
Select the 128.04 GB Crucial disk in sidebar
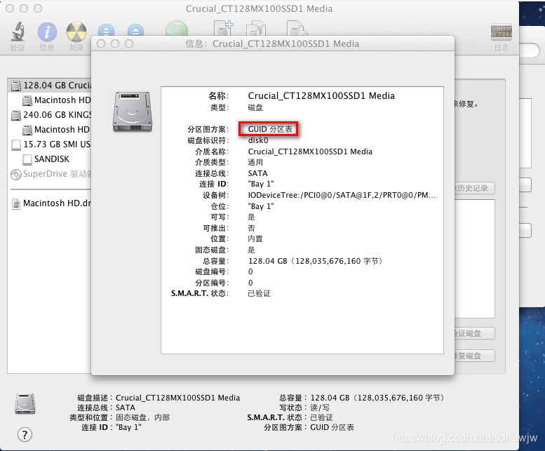(x=49, y=85)
